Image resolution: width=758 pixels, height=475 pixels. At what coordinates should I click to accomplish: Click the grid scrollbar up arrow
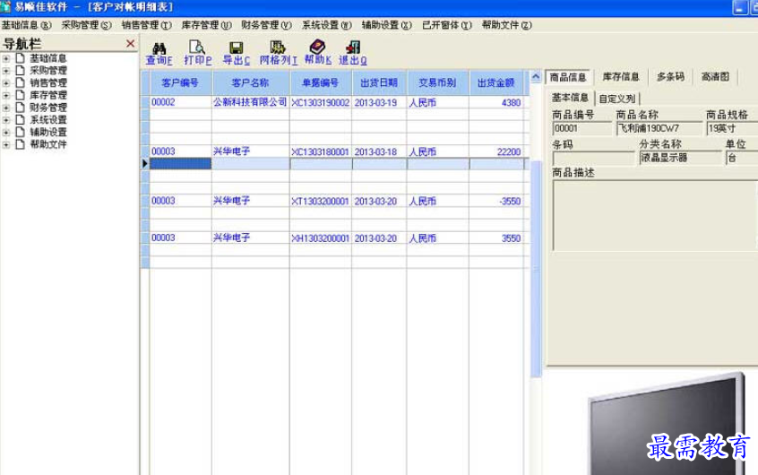[x=536, y=76]
